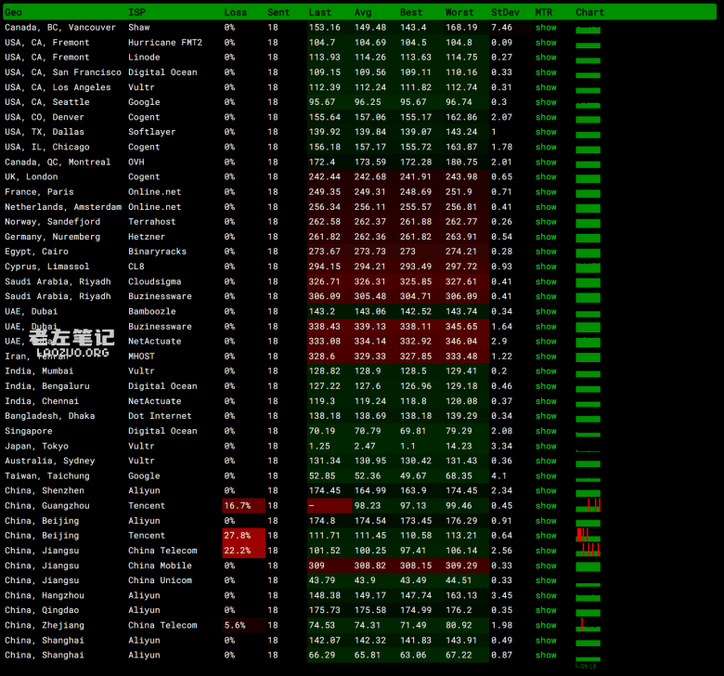Viewport: 724px width, 676px height.
Task: Click the ISP column header
Action: tap(136, 13)
